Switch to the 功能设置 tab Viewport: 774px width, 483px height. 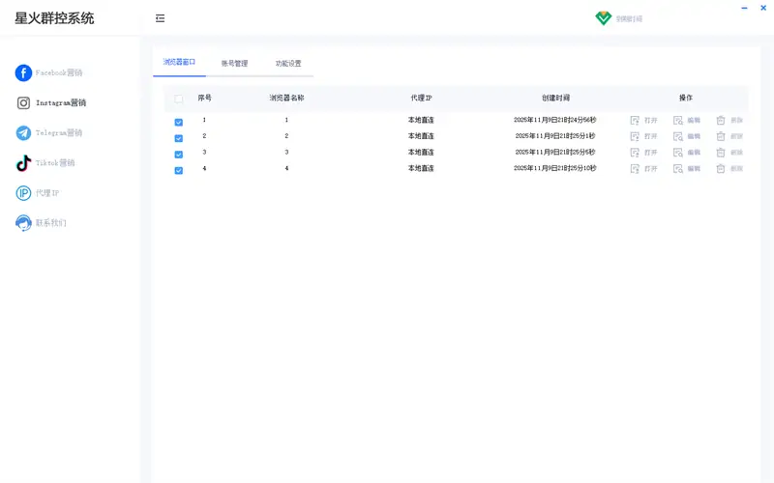coord(288,63)
